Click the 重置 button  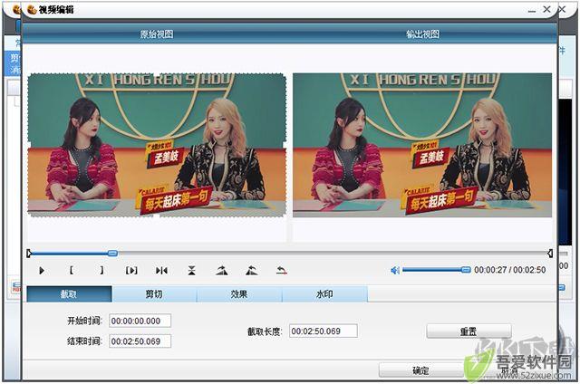(469, 331)
